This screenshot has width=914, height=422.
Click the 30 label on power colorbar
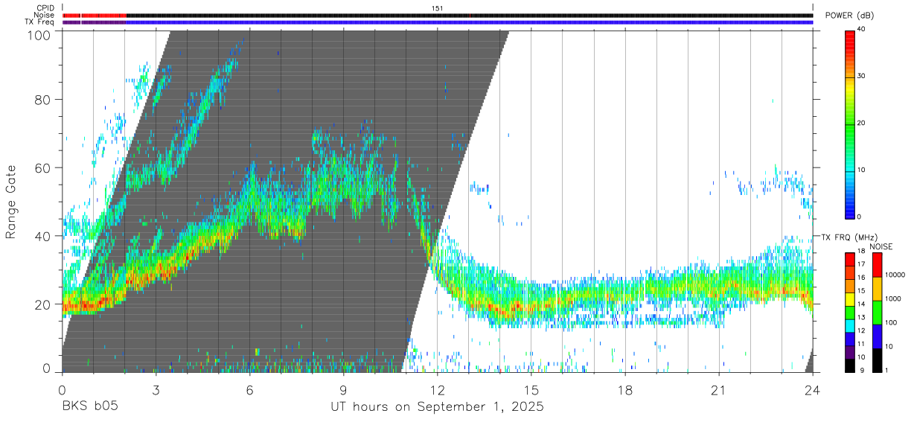(861, 77)
